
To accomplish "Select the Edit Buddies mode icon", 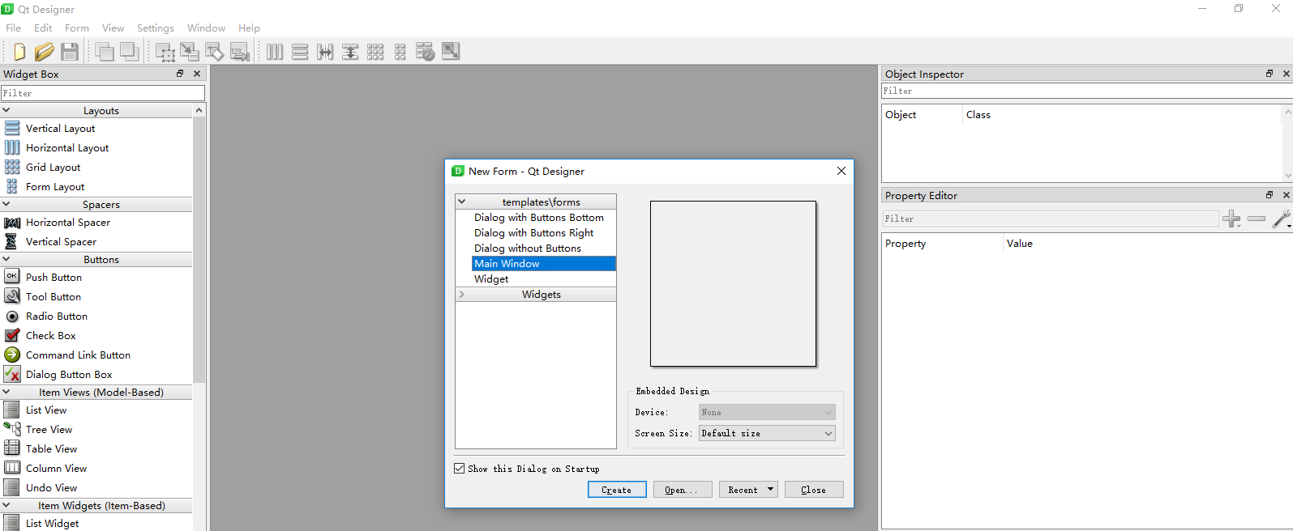I will tap(215, 52).
